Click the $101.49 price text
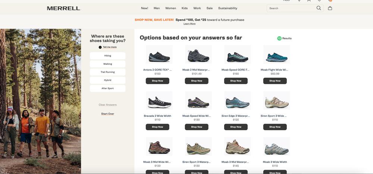 click(x=197, y=74)
